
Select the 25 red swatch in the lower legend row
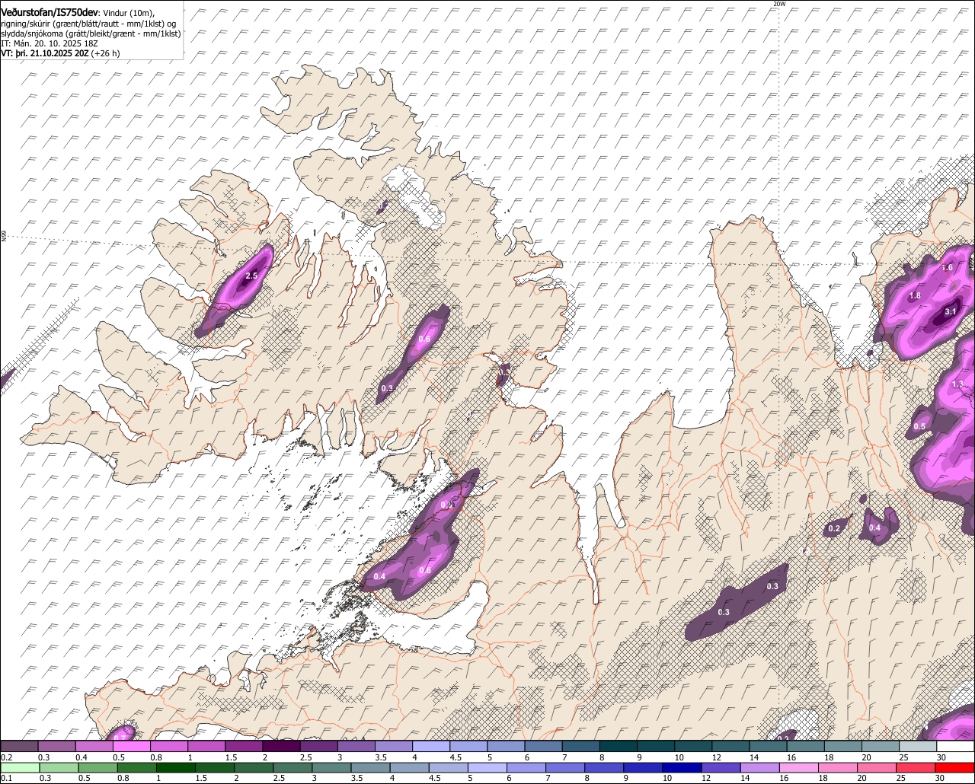tap(916, 768)
